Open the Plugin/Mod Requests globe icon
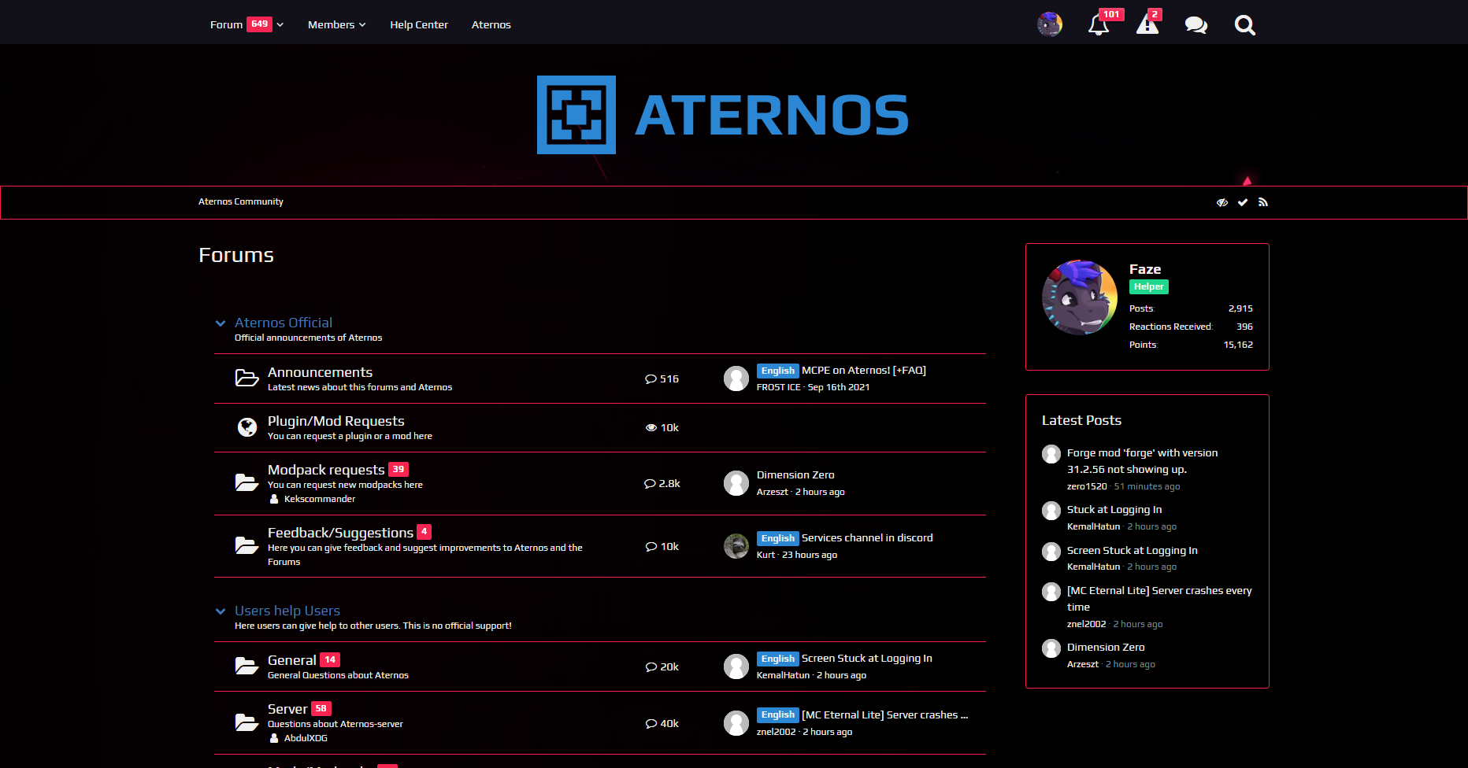Screen dimensions: 1468x768 247,426
